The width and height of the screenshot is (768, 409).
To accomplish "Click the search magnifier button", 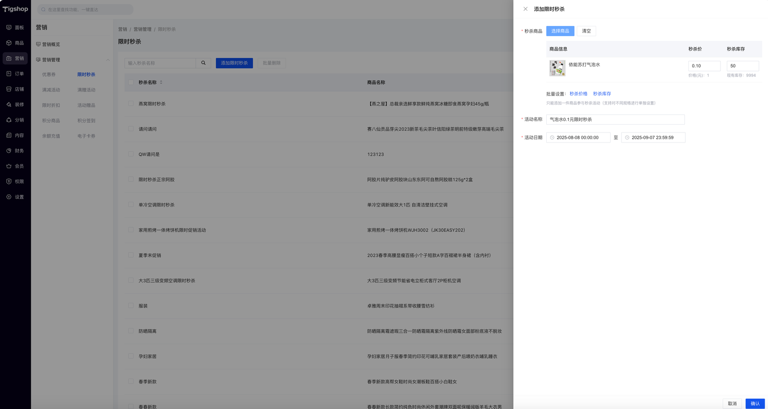I will (204, 63).
